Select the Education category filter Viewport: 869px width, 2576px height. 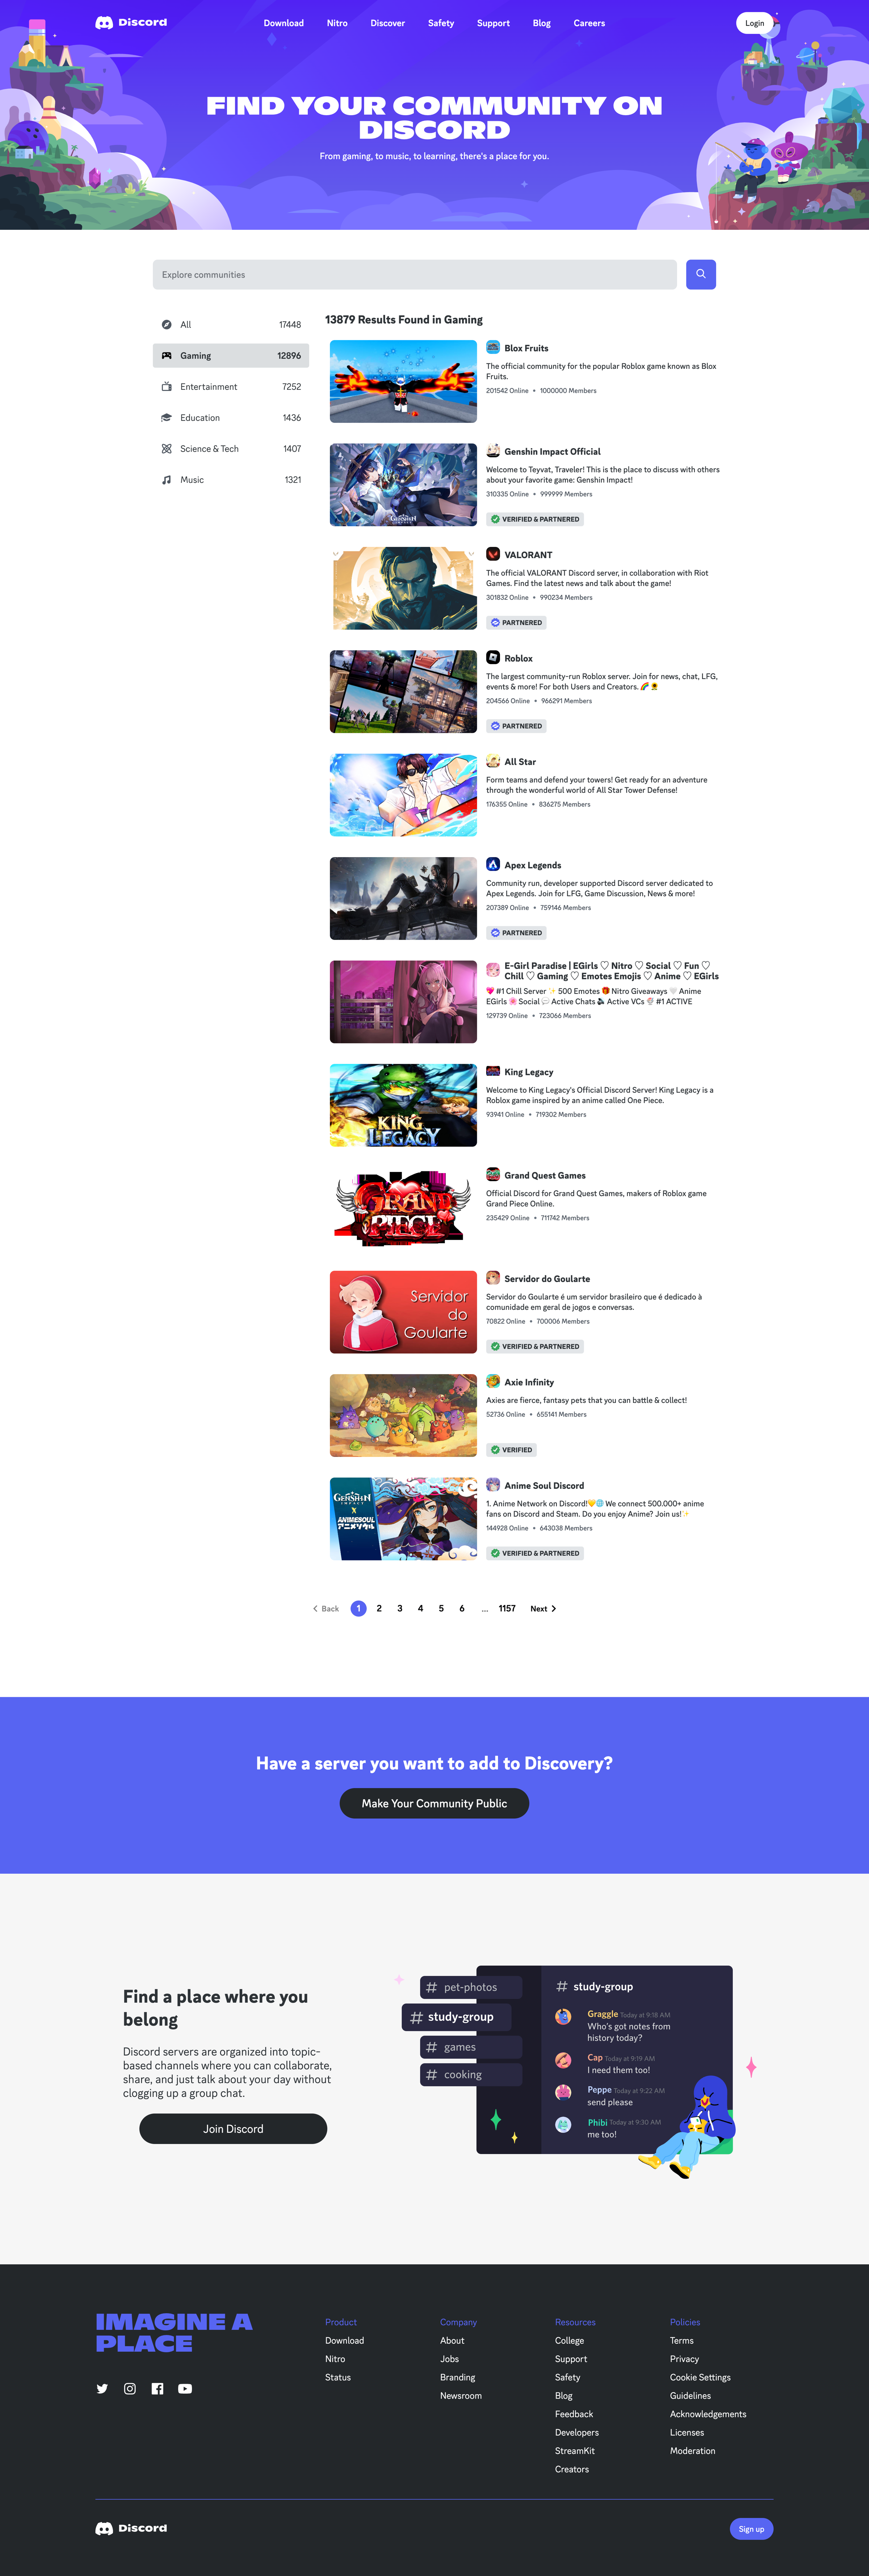pyautogui.click(x=231, y=418)
